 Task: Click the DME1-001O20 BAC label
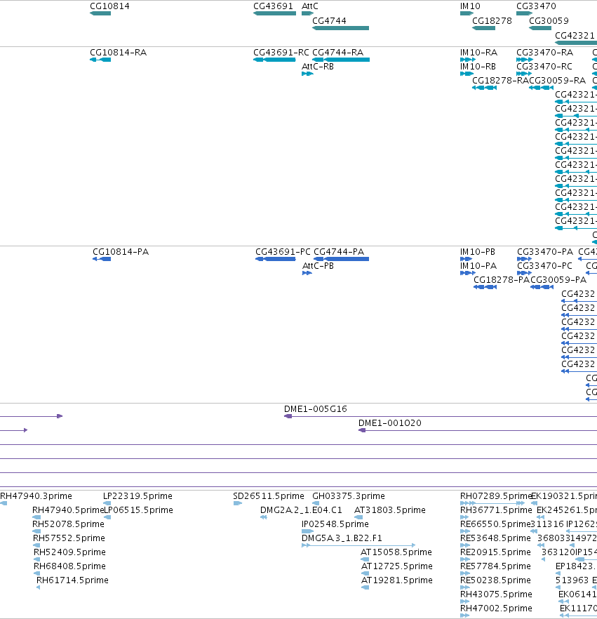click(390, 423)
